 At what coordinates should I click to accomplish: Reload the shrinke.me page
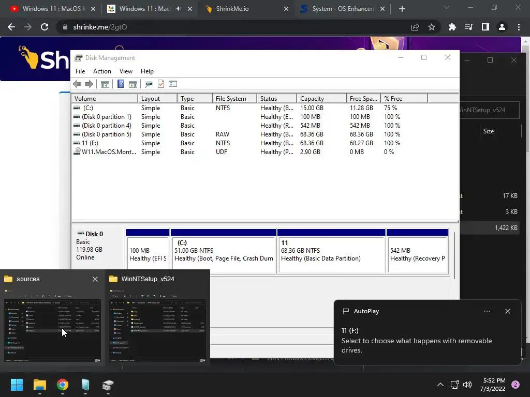tap(45, 27)
